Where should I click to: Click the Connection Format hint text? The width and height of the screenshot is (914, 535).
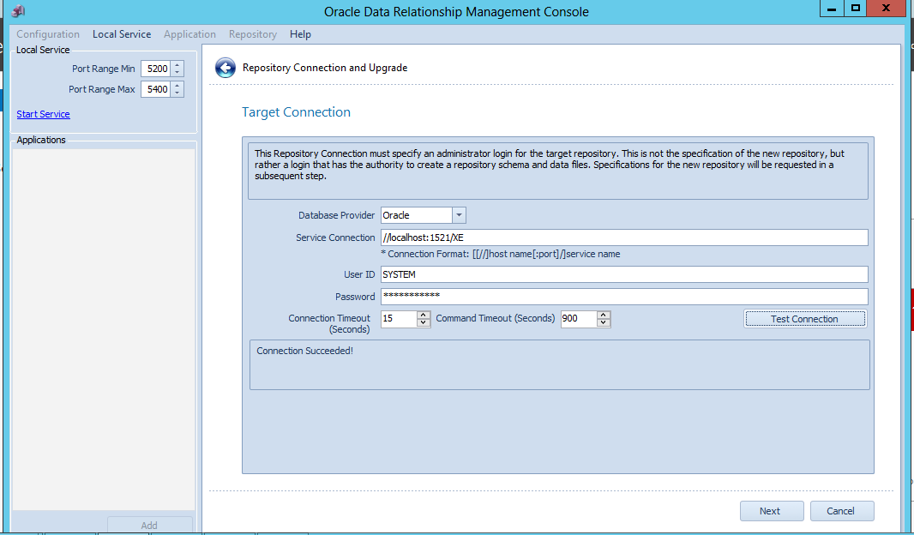(500, 254)
